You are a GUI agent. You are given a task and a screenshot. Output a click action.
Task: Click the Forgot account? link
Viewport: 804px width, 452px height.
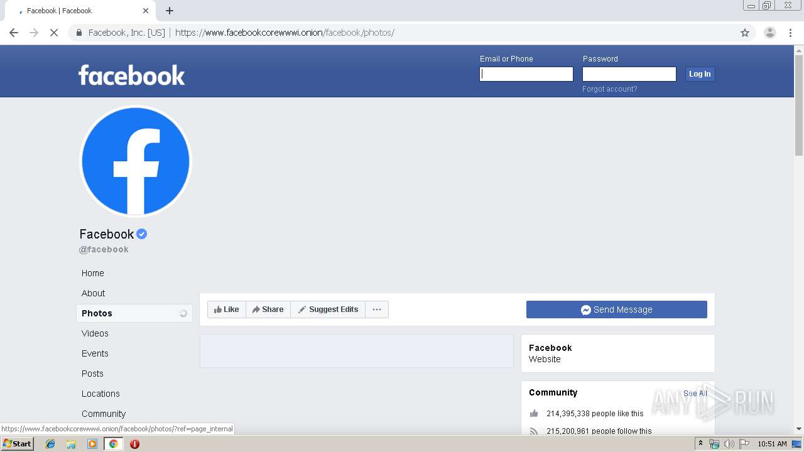609,89
